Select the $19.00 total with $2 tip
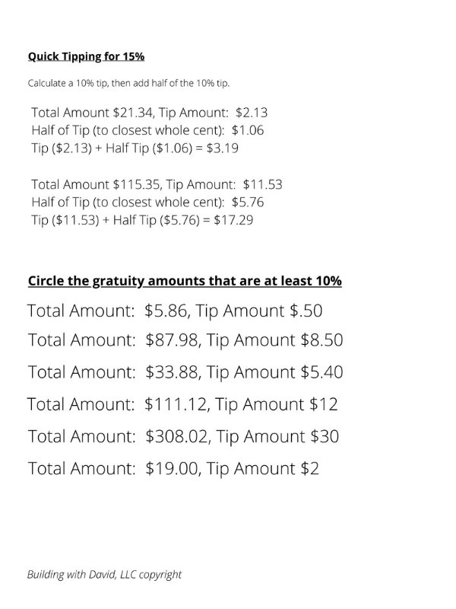The image size is (456, 609). pyautogui.click(x=173, y=468)
